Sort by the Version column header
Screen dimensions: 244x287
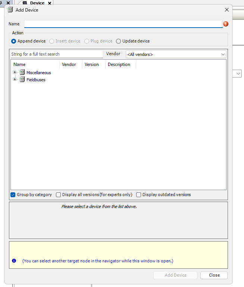[94, 64]
